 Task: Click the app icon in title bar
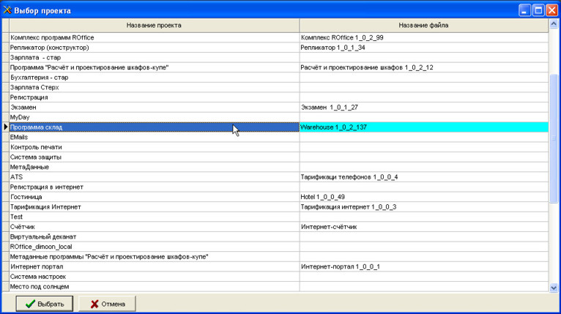(x=8, y=10)
